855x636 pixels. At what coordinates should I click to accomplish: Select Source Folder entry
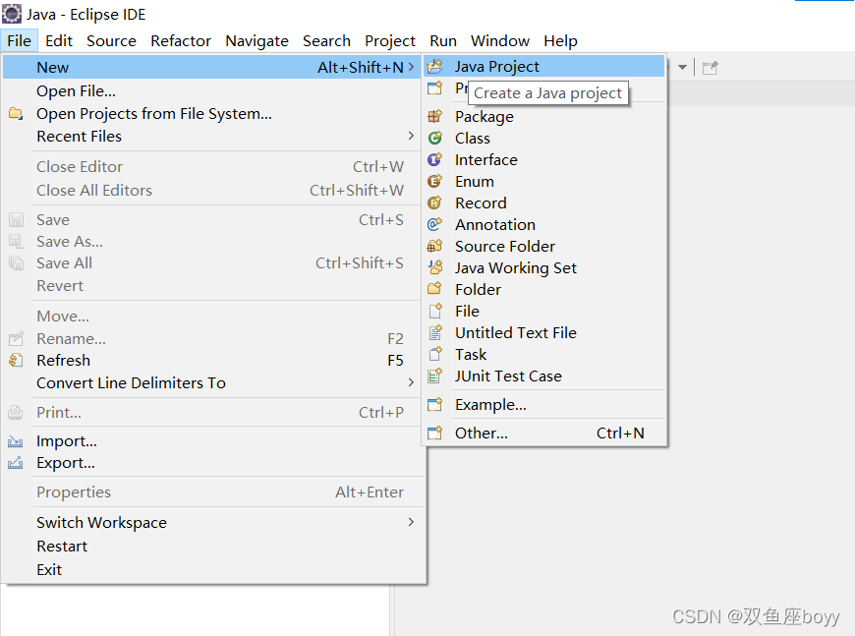[544, 246]
